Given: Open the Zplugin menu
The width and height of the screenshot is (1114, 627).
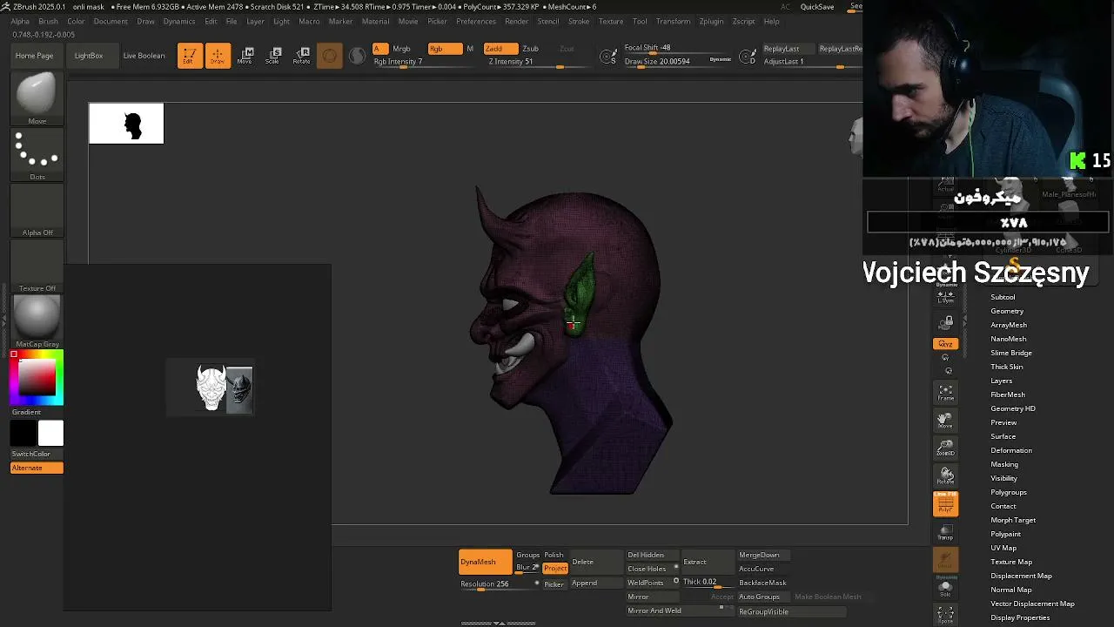Looking at the screenshot, I should click(x=711, y=21).
